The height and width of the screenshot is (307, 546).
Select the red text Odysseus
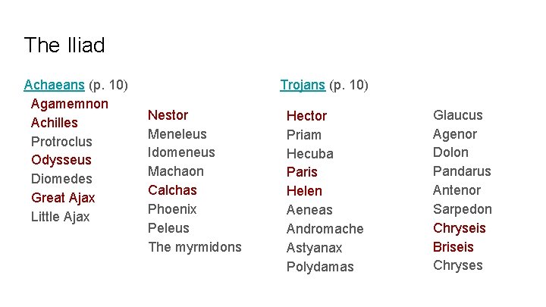coord(61,160)
